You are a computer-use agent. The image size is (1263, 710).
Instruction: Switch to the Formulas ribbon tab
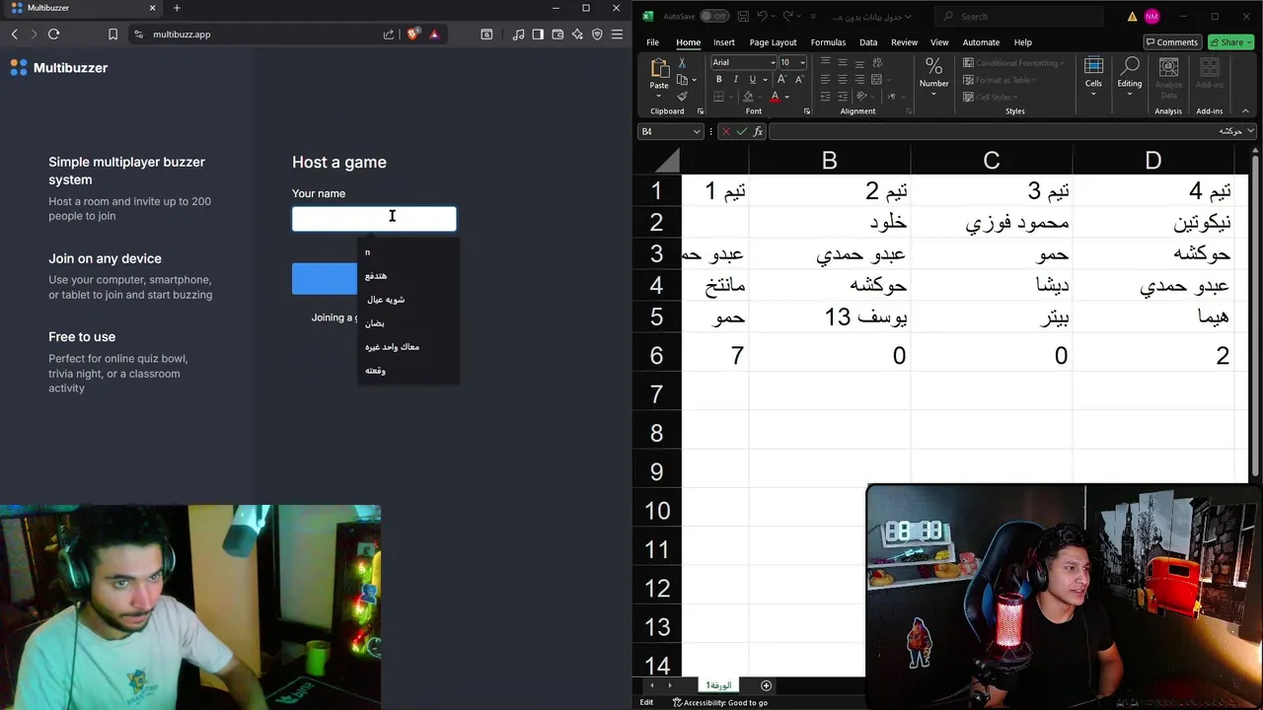[x=828, y=42]
